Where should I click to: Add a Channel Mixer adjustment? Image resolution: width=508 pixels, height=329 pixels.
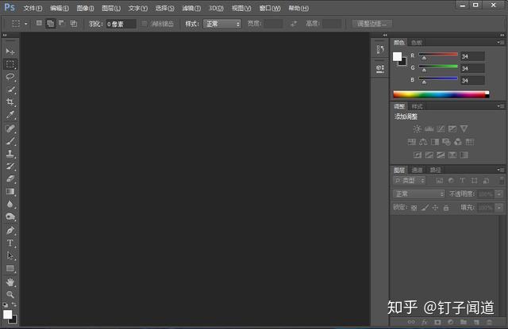(458, 142)
